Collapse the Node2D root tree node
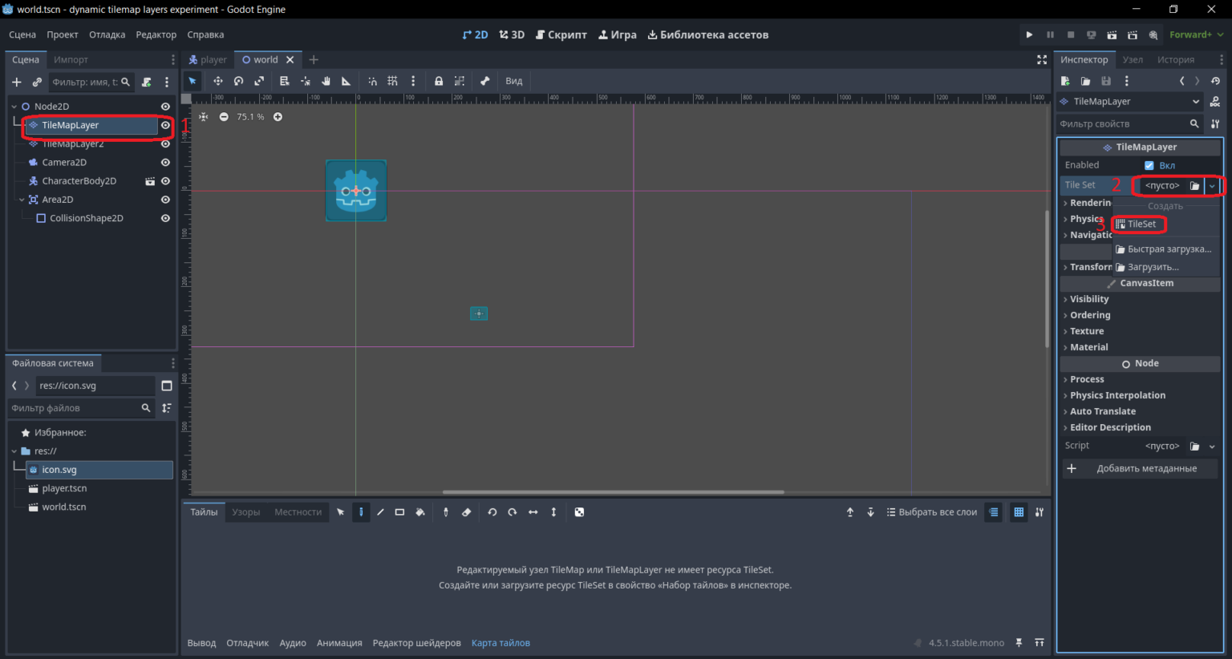 [x=14, y=107]
